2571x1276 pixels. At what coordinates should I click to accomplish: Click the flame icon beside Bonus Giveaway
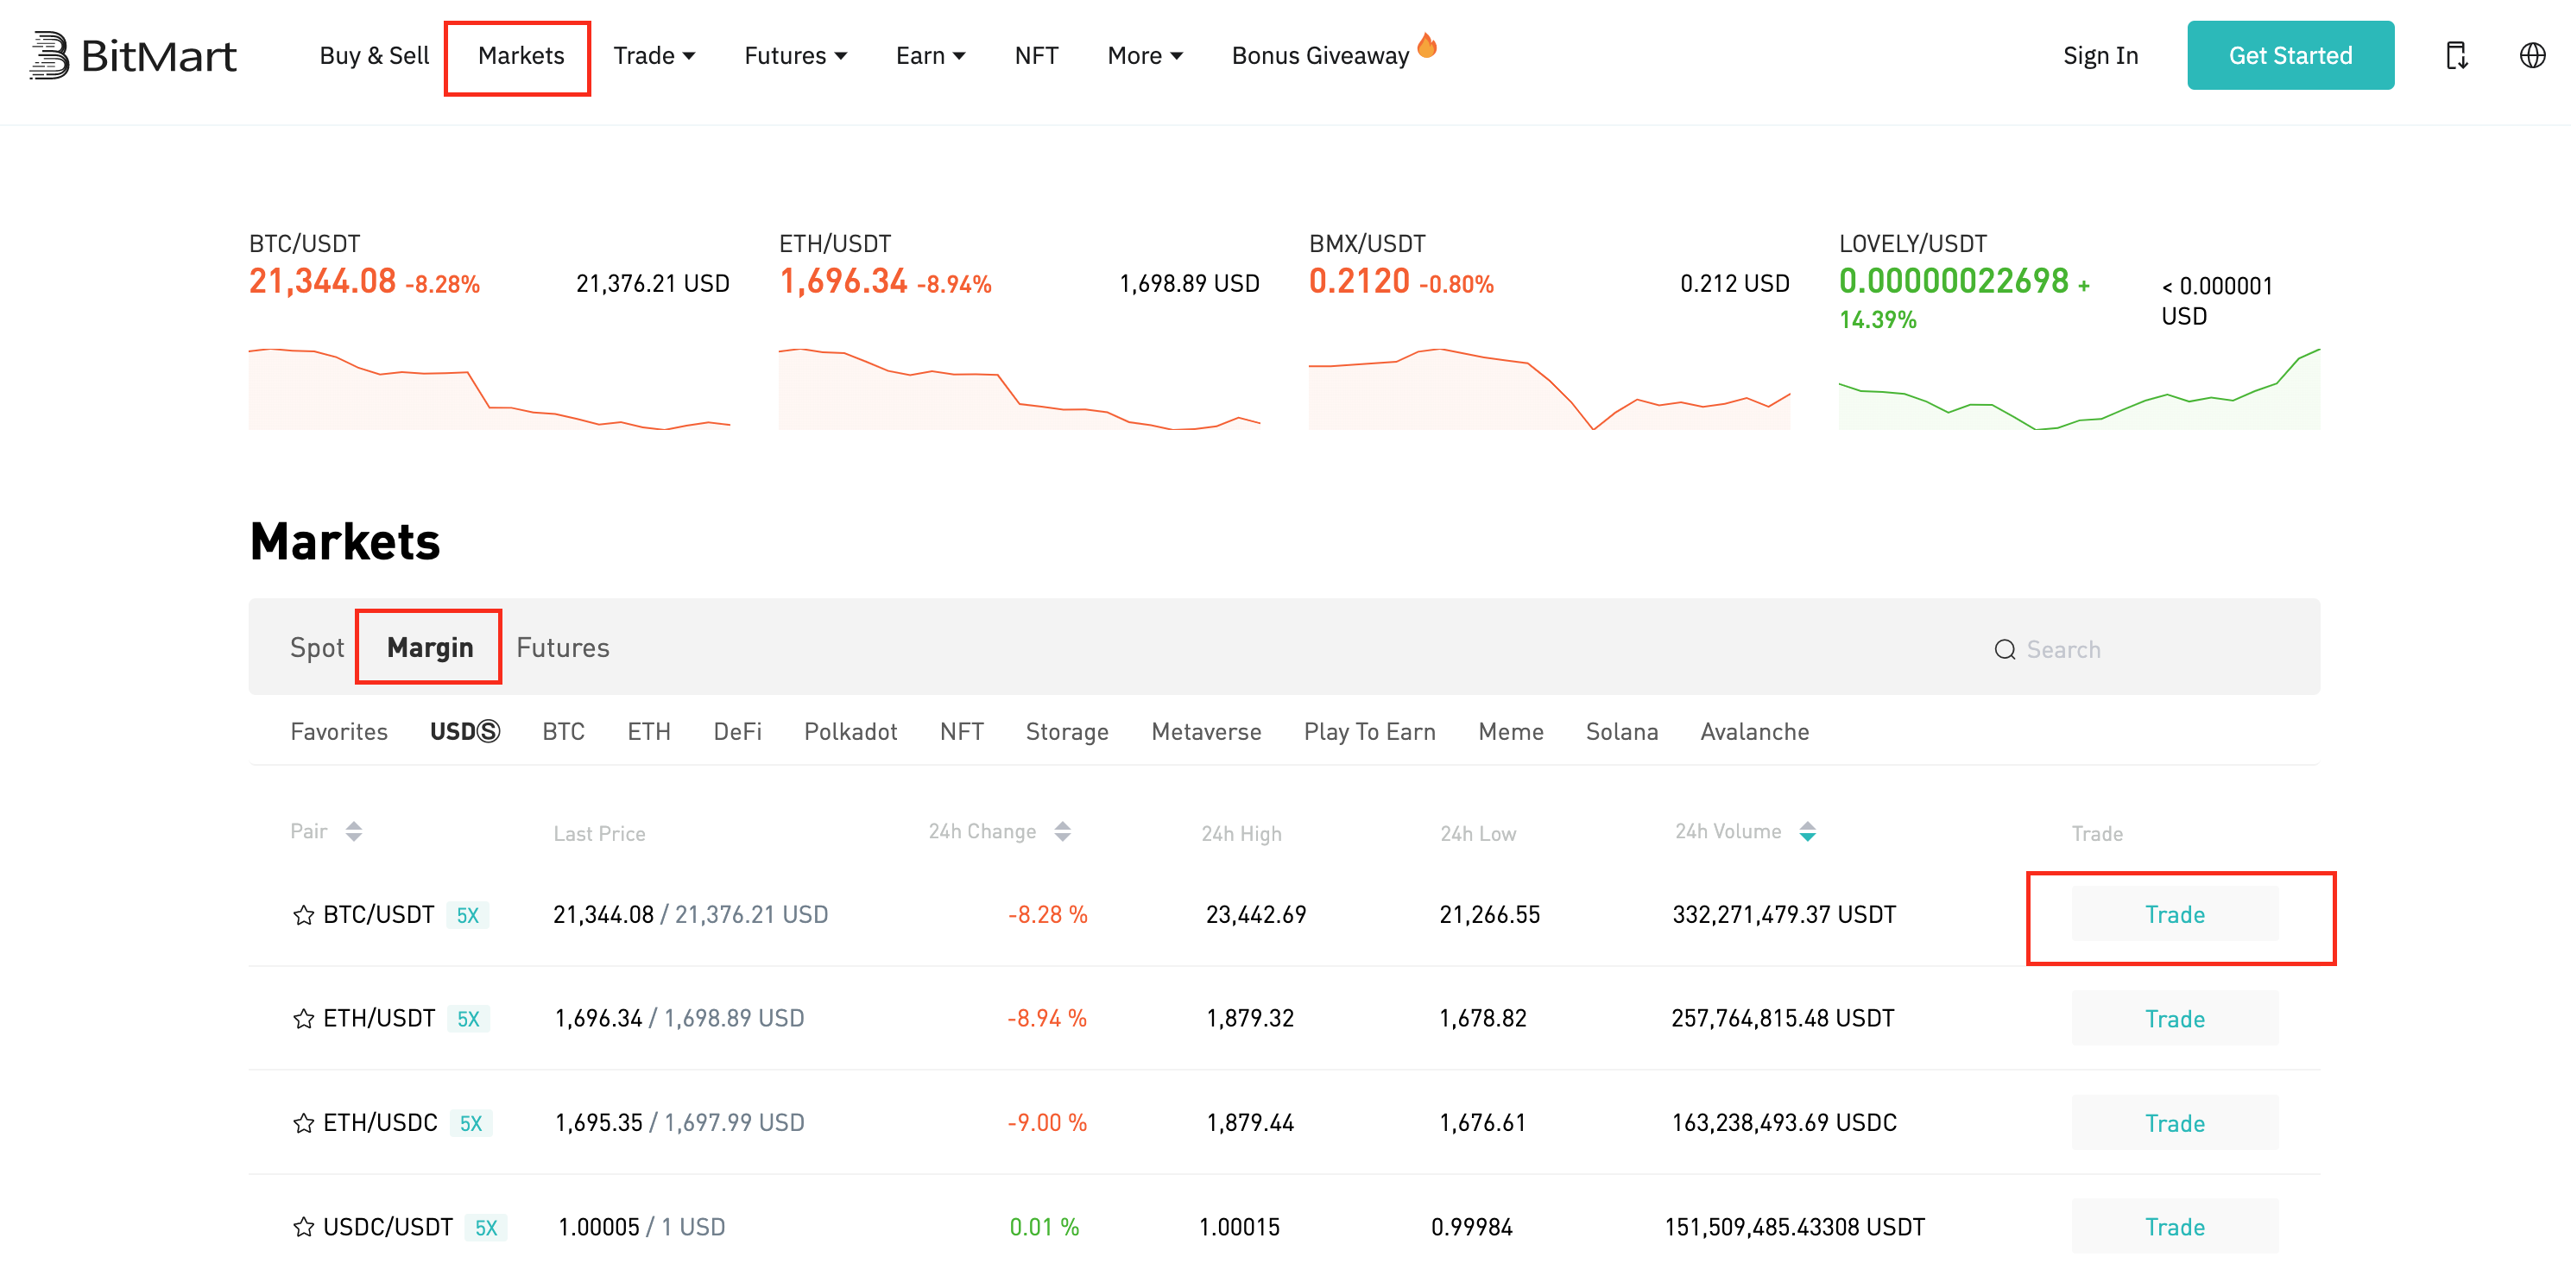point(1427,45)
